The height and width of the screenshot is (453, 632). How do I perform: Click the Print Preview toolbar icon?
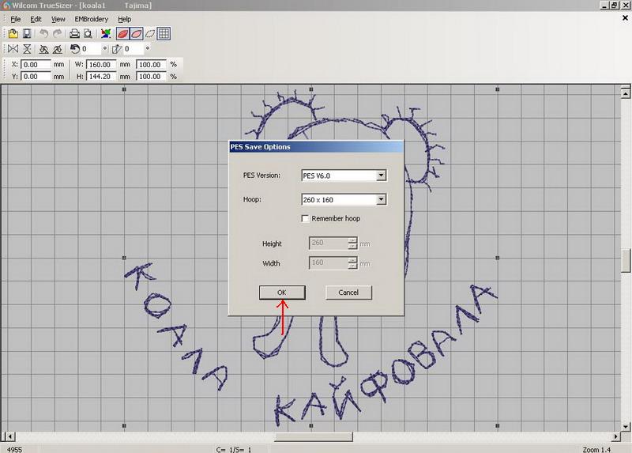[x=87, y=34]
